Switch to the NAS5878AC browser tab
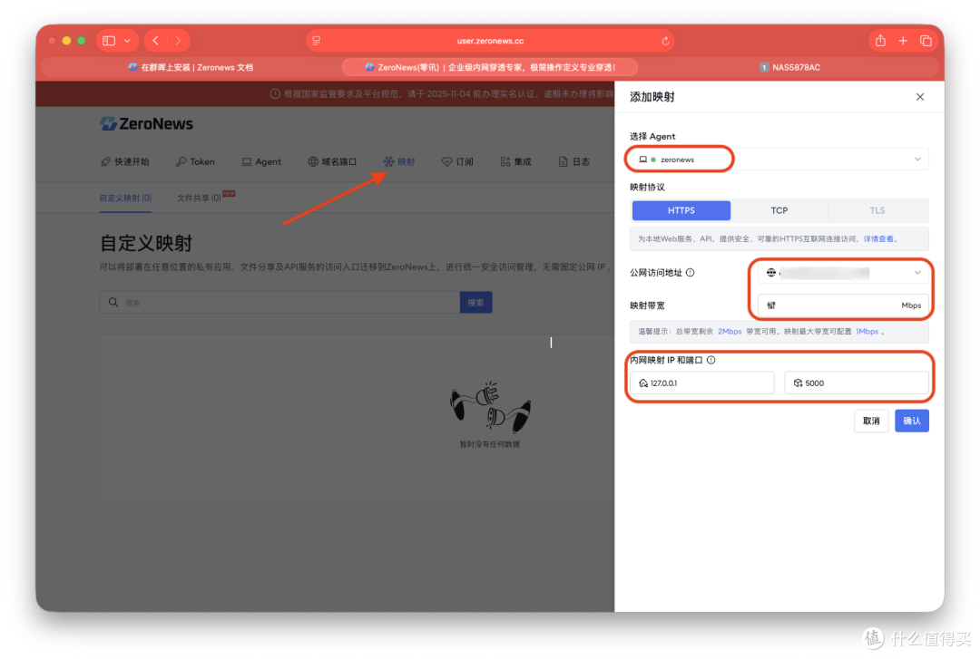Image resolution: width=980 pixels, height=659 pixels. pos(790,67)
